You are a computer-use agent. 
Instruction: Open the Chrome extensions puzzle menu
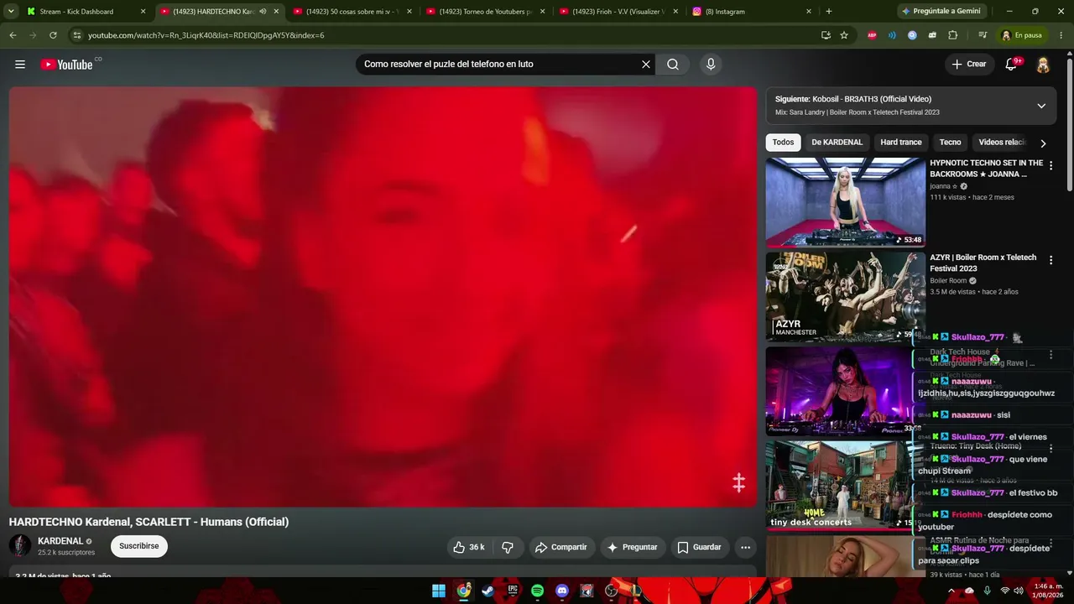pos(952,35)
